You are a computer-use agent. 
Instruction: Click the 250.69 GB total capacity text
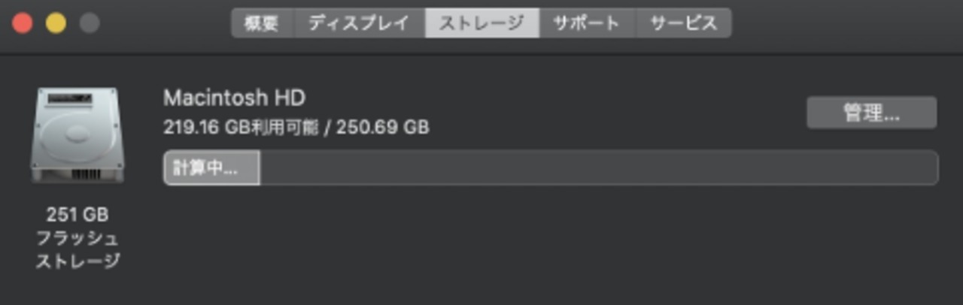382,127
